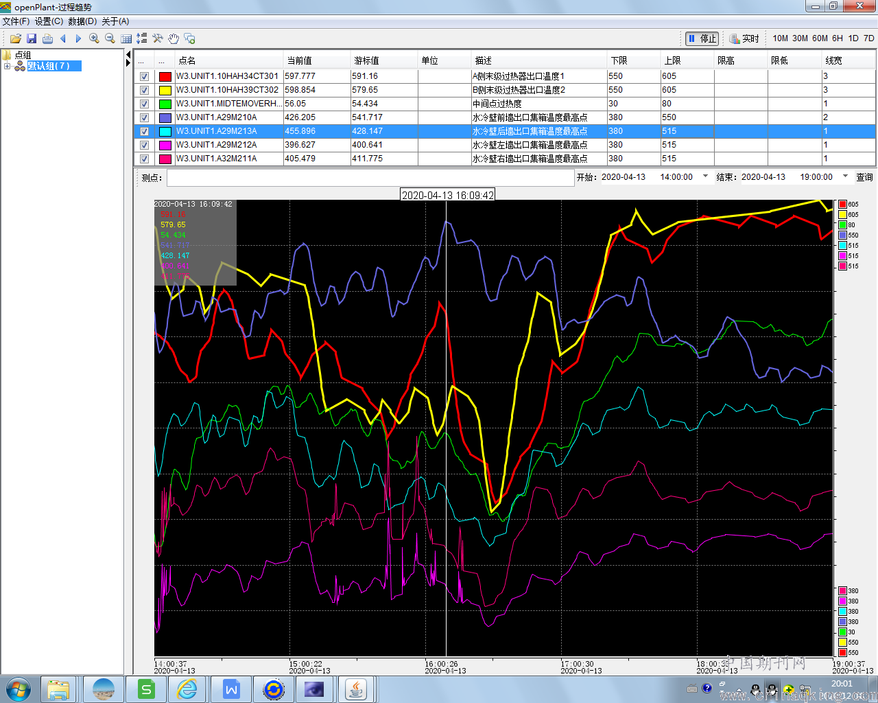Open the start time dropdown arrow

[x=705, y=176]
